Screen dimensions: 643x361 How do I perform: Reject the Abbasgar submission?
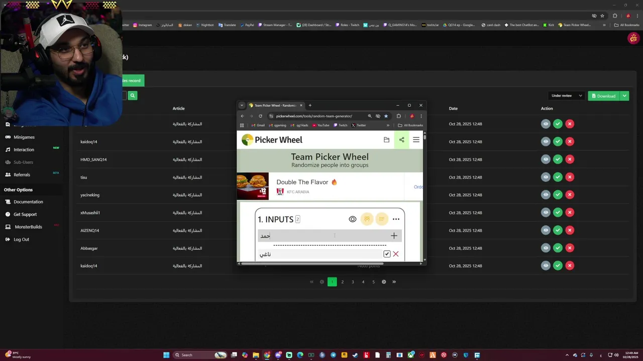[570, 248]
